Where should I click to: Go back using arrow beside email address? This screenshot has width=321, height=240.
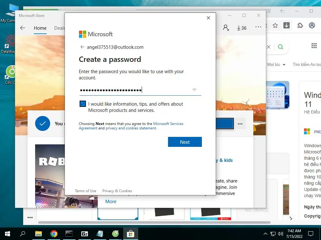82,47
